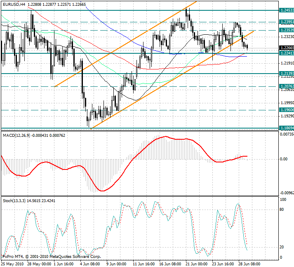Screen dimensions: 294x267
Task: Select the 21 Jun 00:00 time label
Action: (196, 263)
